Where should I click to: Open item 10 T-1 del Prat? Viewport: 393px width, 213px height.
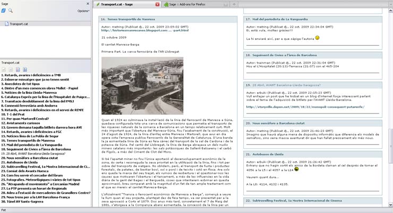[x=13, y=114]
